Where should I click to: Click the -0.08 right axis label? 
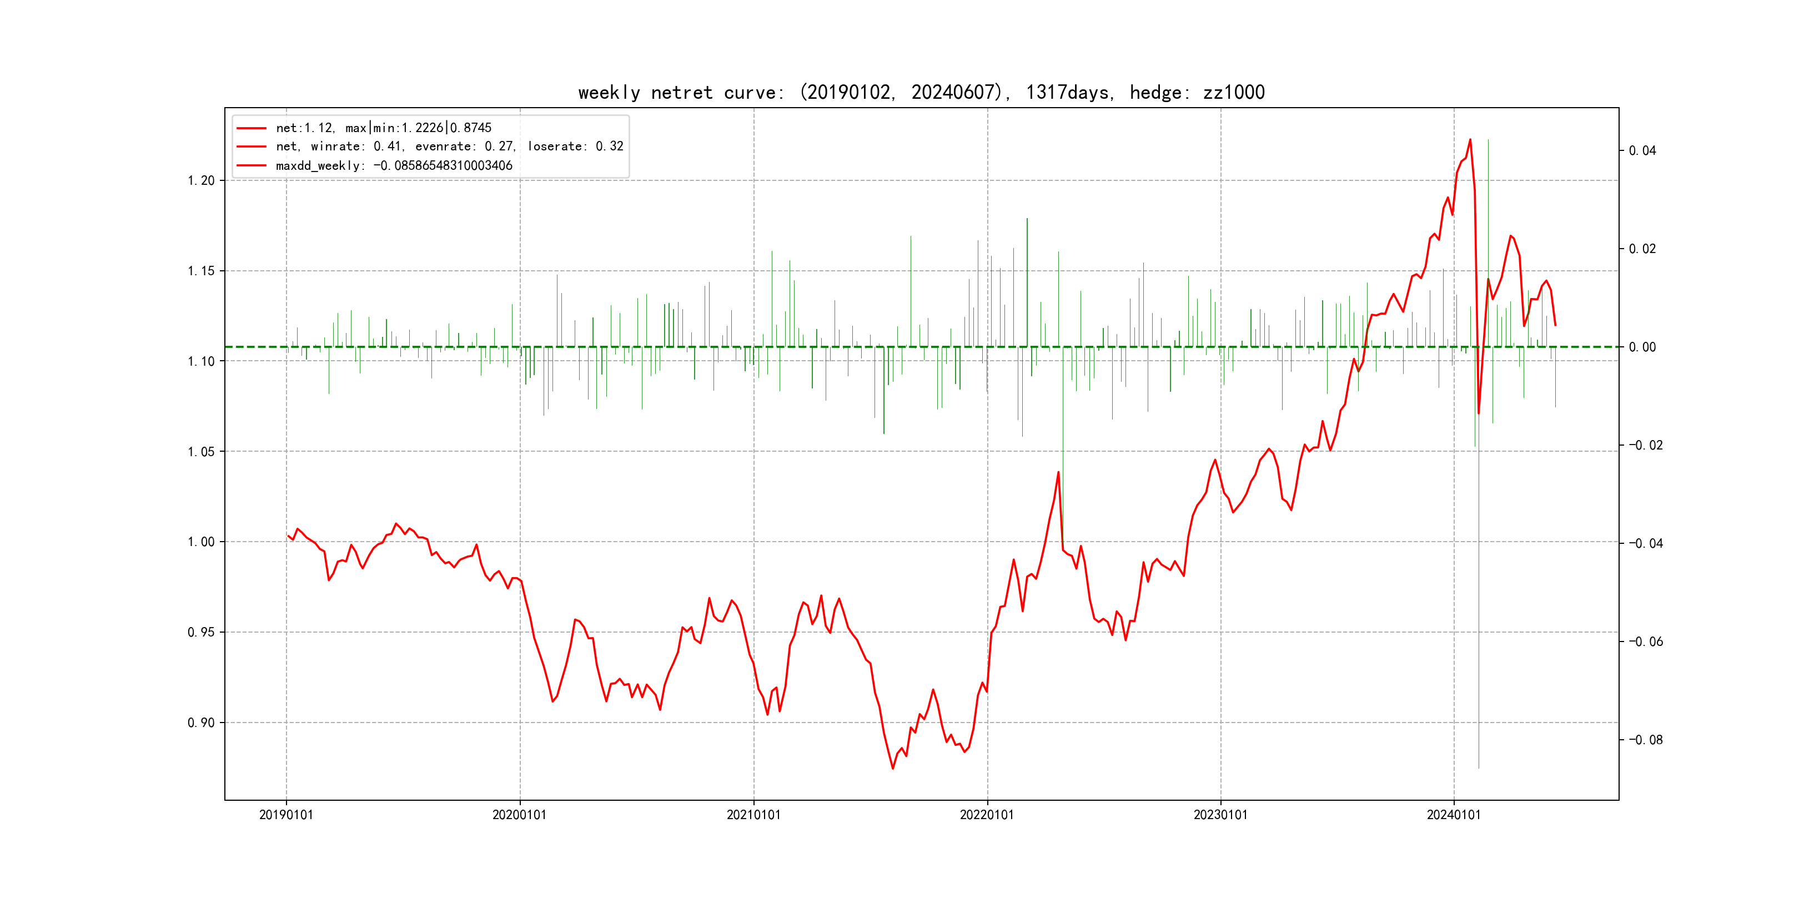coord(1645,740)
